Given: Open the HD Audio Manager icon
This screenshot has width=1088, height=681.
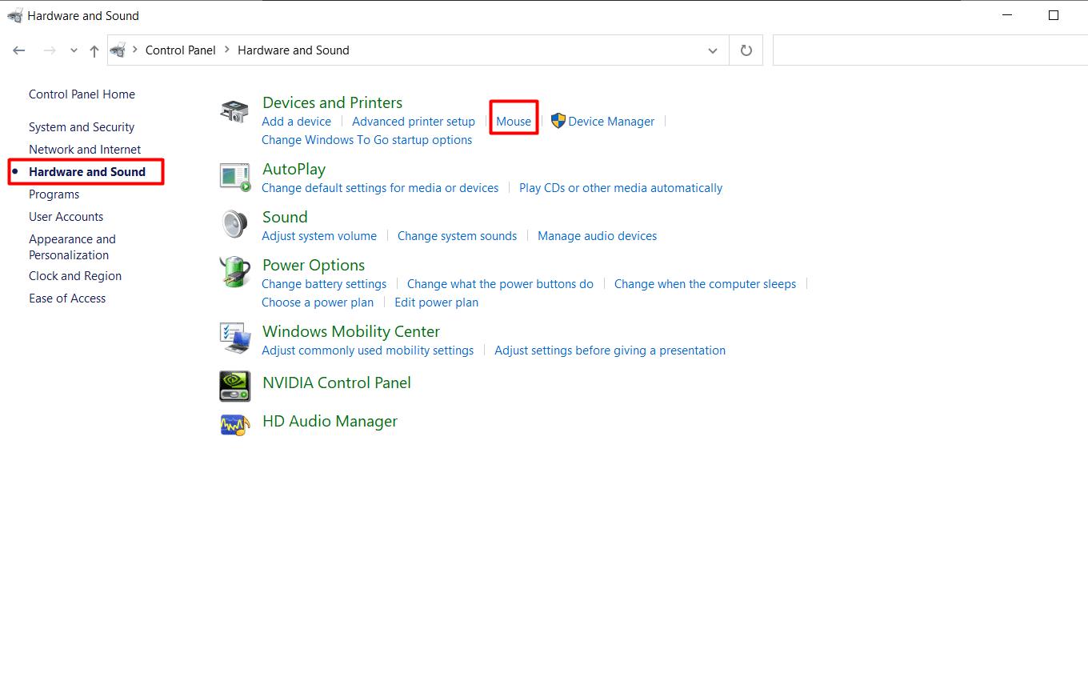Looking at the screenshot, I should [234, 424].
